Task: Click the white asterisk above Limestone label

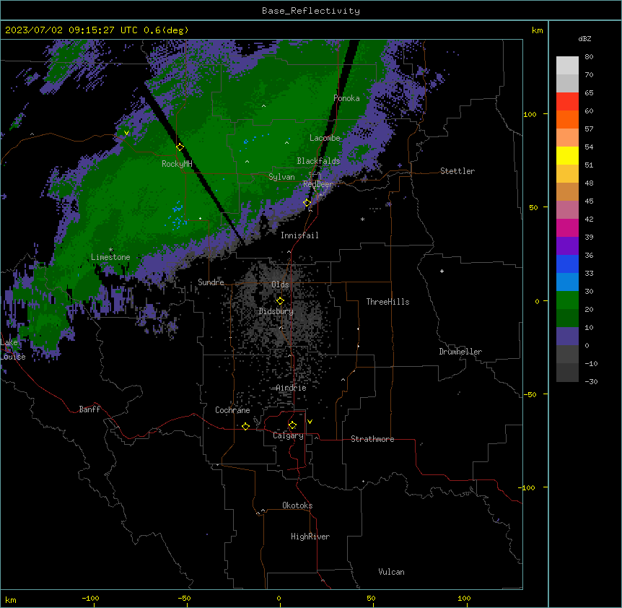Action: 111,250
